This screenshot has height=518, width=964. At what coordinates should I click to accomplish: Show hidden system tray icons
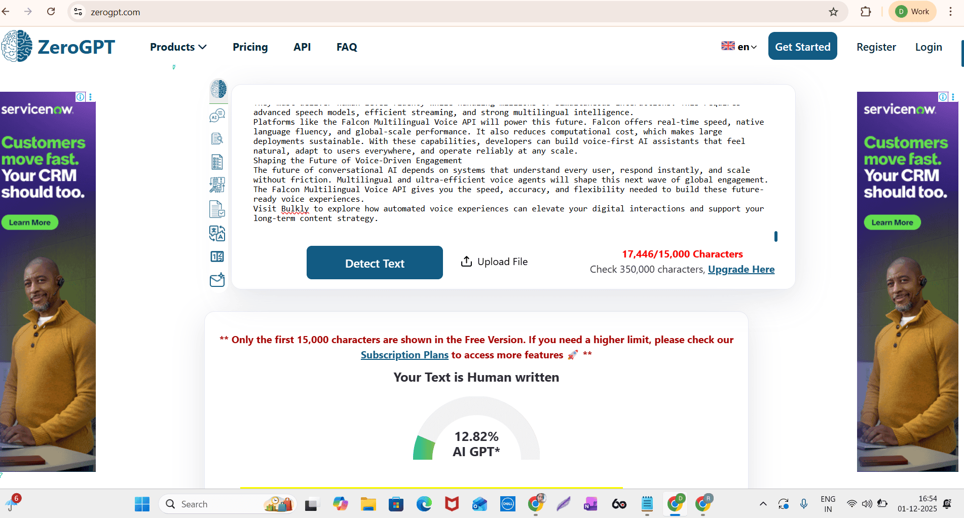763,504
